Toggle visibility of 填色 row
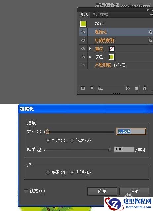 coord(83,57)
